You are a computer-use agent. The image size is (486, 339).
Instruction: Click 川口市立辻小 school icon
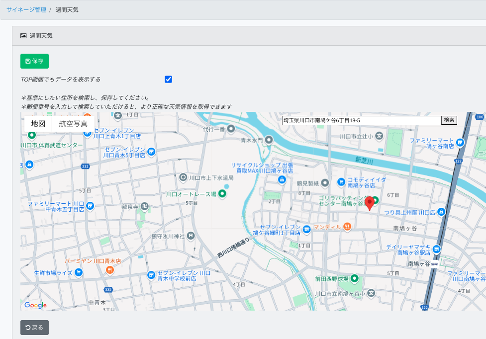tap(379, 136)
